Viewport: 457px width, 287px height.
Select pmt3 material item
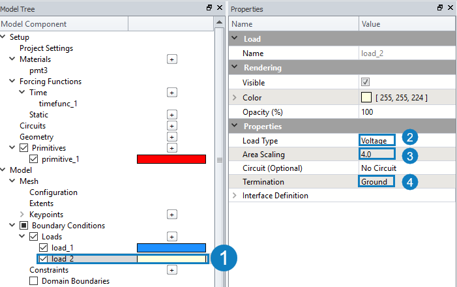pyautogui.click(x=38, y=70)
